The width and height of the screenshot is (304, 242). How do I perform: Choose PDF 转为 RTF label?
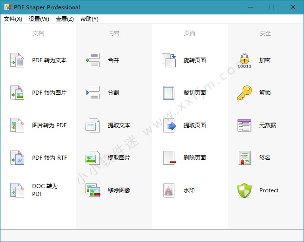[49, 158]
